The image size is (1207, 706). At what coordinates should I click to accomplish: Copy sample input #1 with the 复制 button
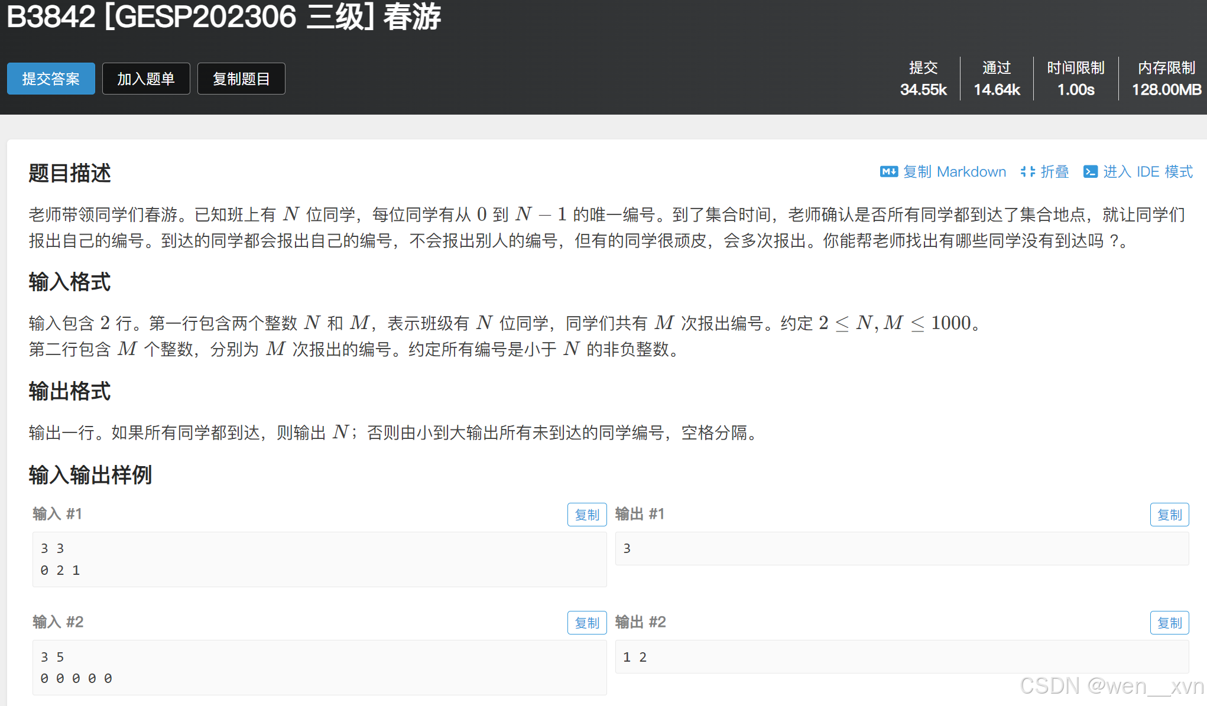pyautogui.click(x=586, y=515)
